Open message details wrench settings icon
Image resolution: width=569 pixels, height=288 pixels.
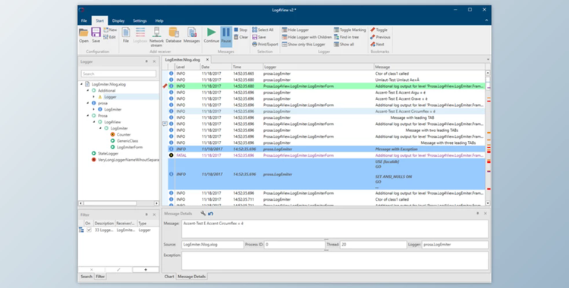click(203, 214)
